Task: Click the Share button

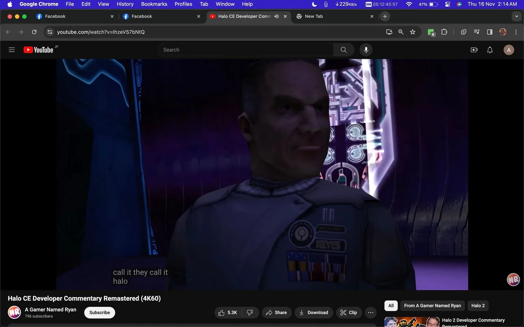Action: (277, 313)
